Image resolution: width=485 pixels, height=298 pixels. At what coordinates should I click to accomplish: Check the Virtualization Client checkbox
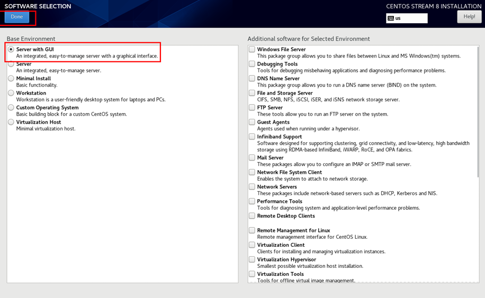252,245
